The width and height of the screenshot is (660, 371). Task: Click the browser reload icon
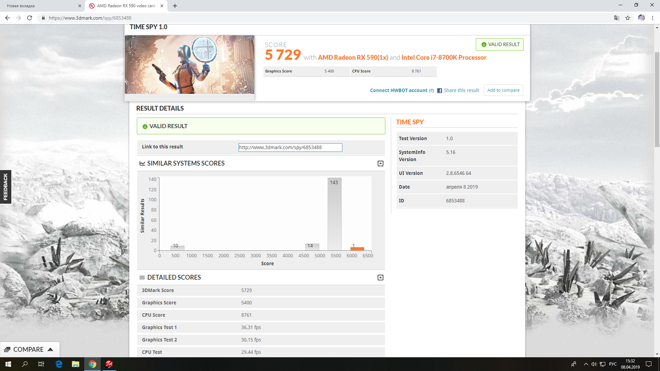tap(30, 18)
